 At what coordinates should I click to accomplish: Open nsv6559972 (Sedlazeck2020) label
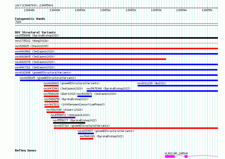point(70,115)
